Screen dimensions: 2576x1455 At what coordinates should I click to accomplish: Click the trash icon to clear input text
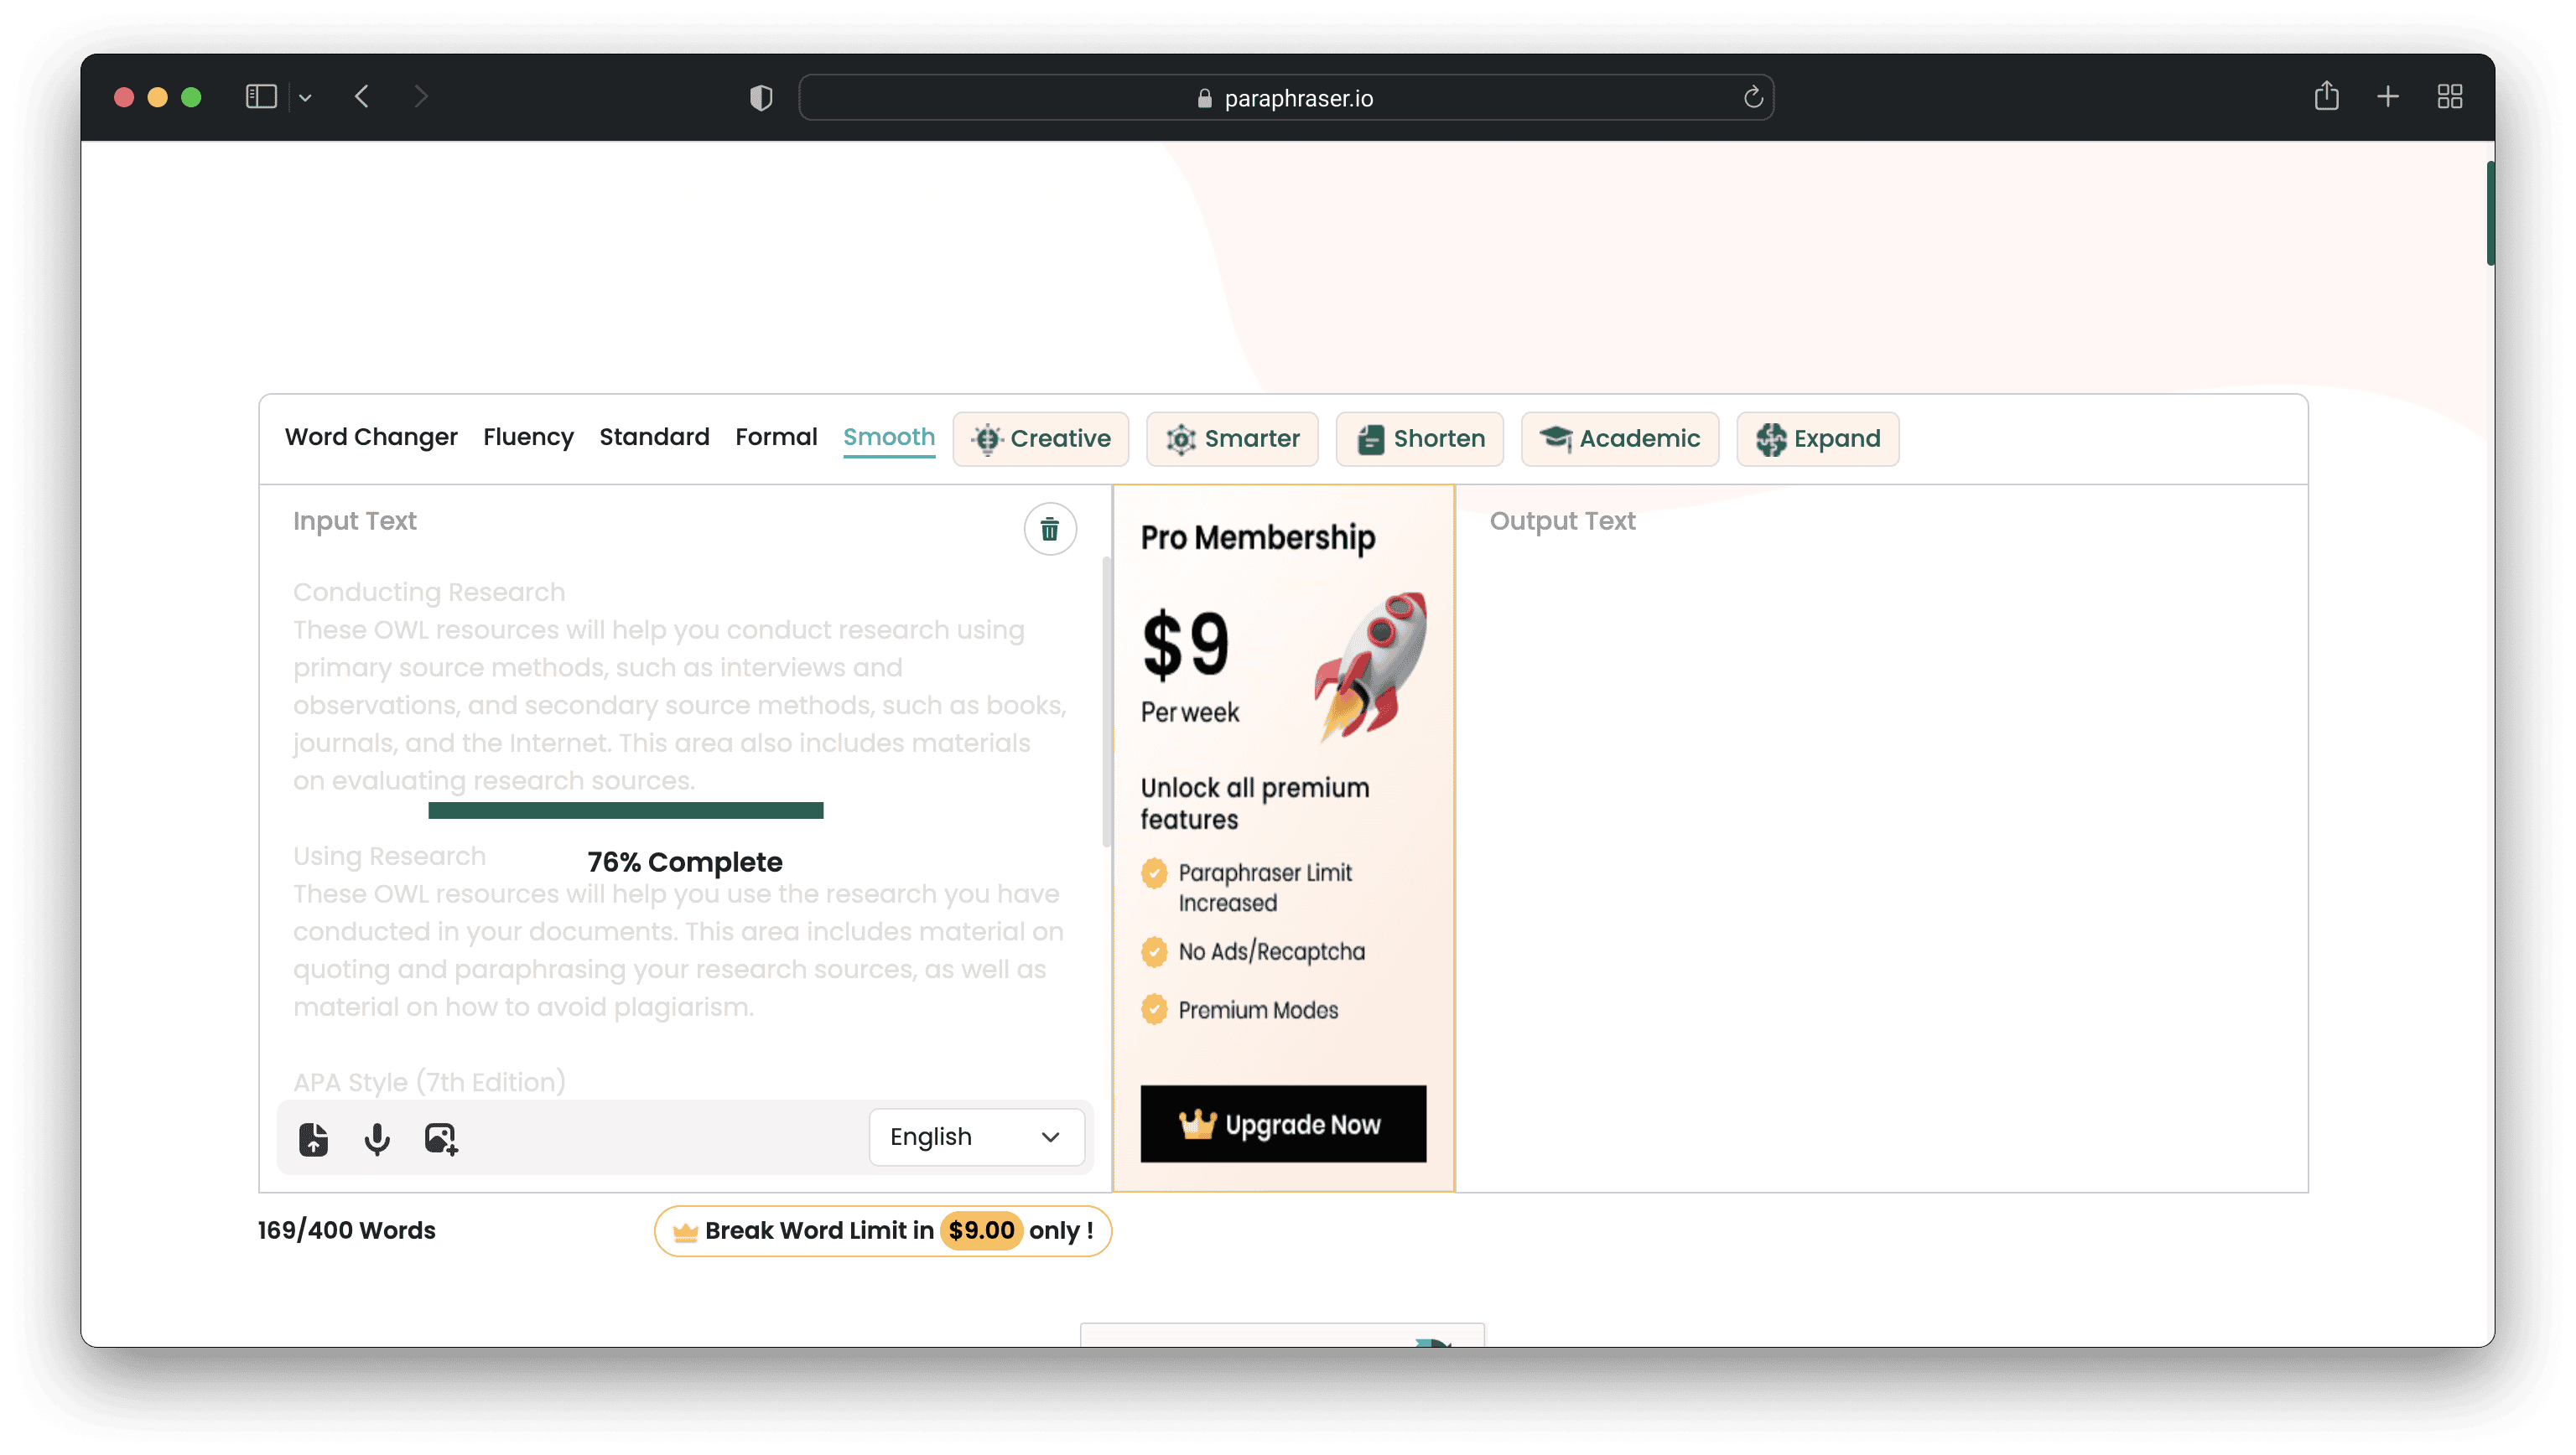click(x=1049, y=529)
